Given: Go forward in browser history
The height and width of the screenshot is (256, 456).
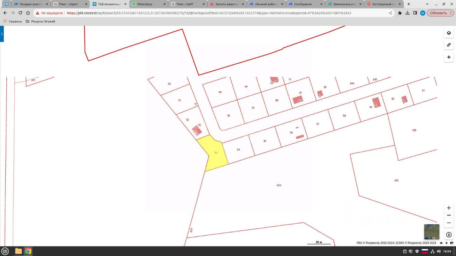Looking at the screenshot, I should pyautogui.click(x=13, y=13).
